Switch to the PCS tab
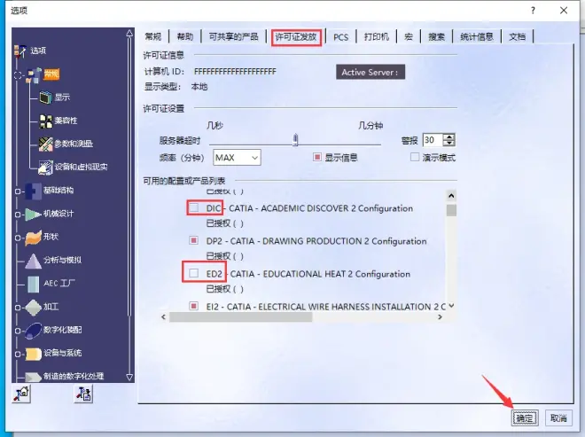Viewport: 585px width, 437px height. [x=340, y=37]
